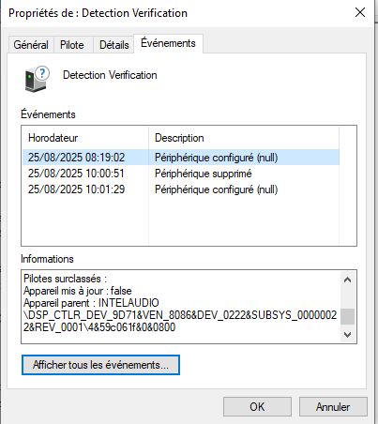Select the Détails tab
378x424 pixels.
point(114,45)
